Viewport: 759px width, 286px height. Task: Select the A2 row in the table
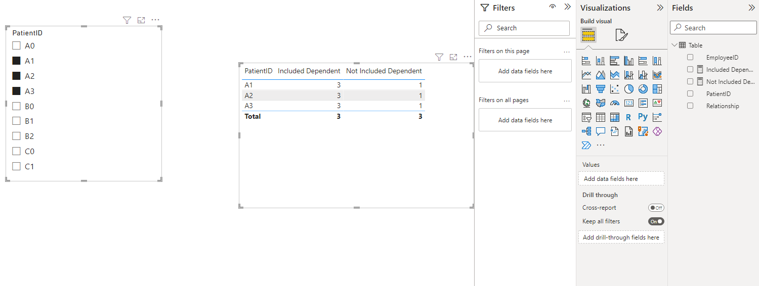point(333,96)
